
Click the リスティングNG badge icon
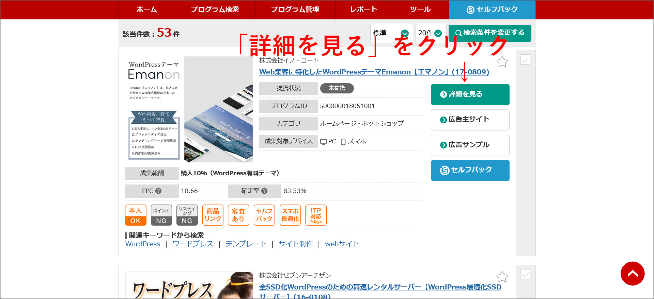pyautogui.click(x=187, y=215)
